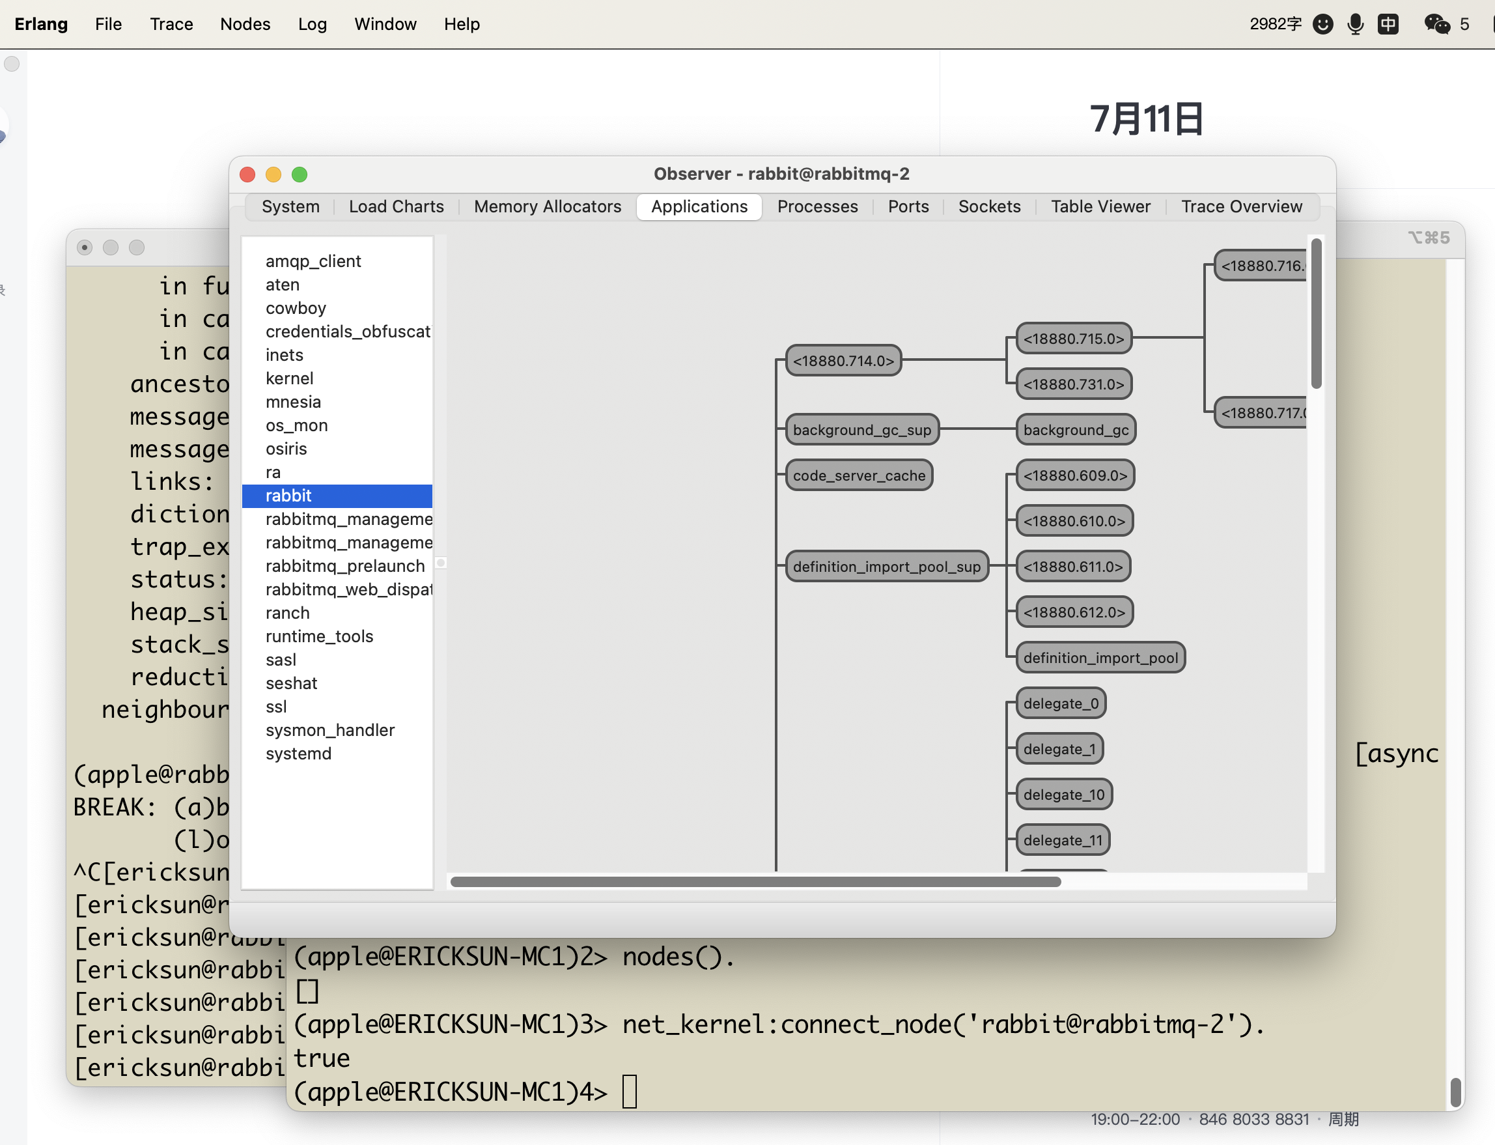Switch to the Table Viewer tab
The width and height of the screenshot is (1495, 1145).
point(1100,206)
